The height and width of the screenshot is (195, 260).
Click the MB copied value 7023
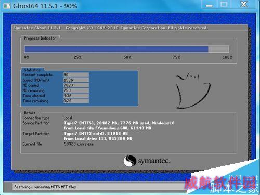(76, 85)
